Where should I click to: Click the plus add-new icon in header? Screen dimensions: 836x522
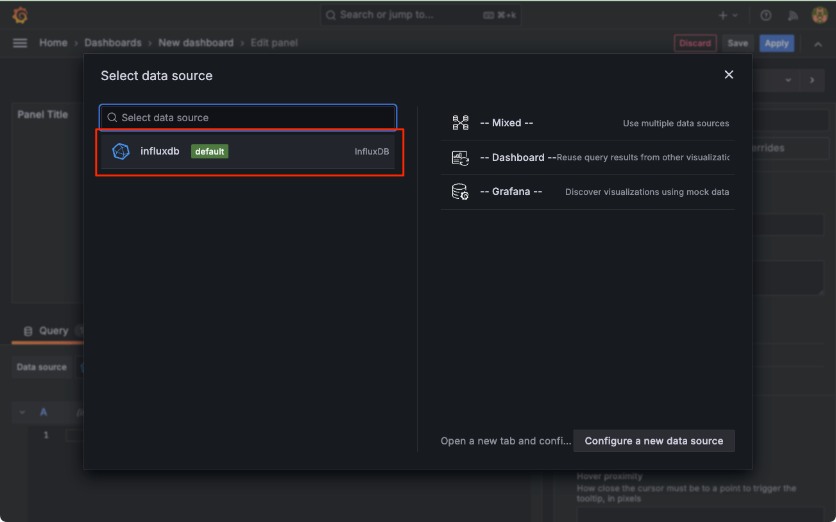723,15
